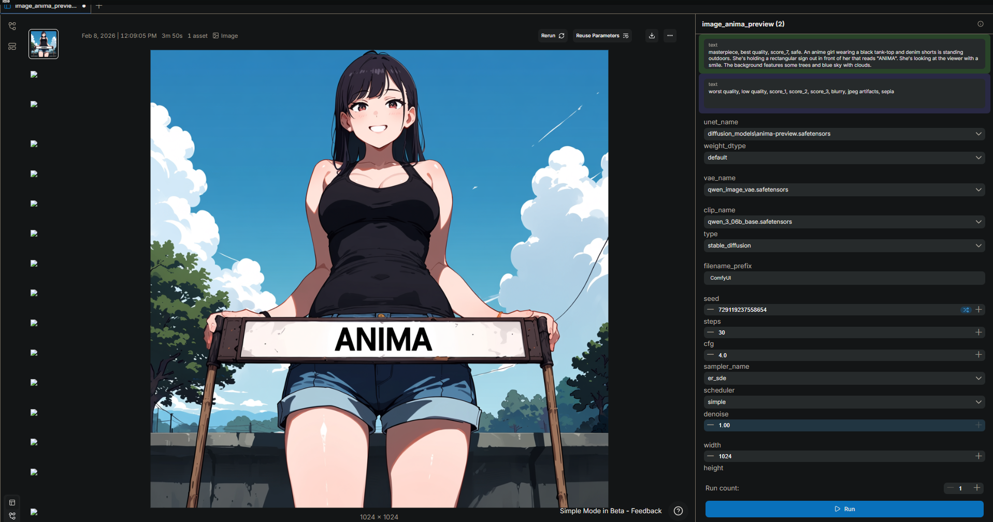Reduce denoise with its minus icon
The image size is (993, 522).
click(x=710, y=425)
